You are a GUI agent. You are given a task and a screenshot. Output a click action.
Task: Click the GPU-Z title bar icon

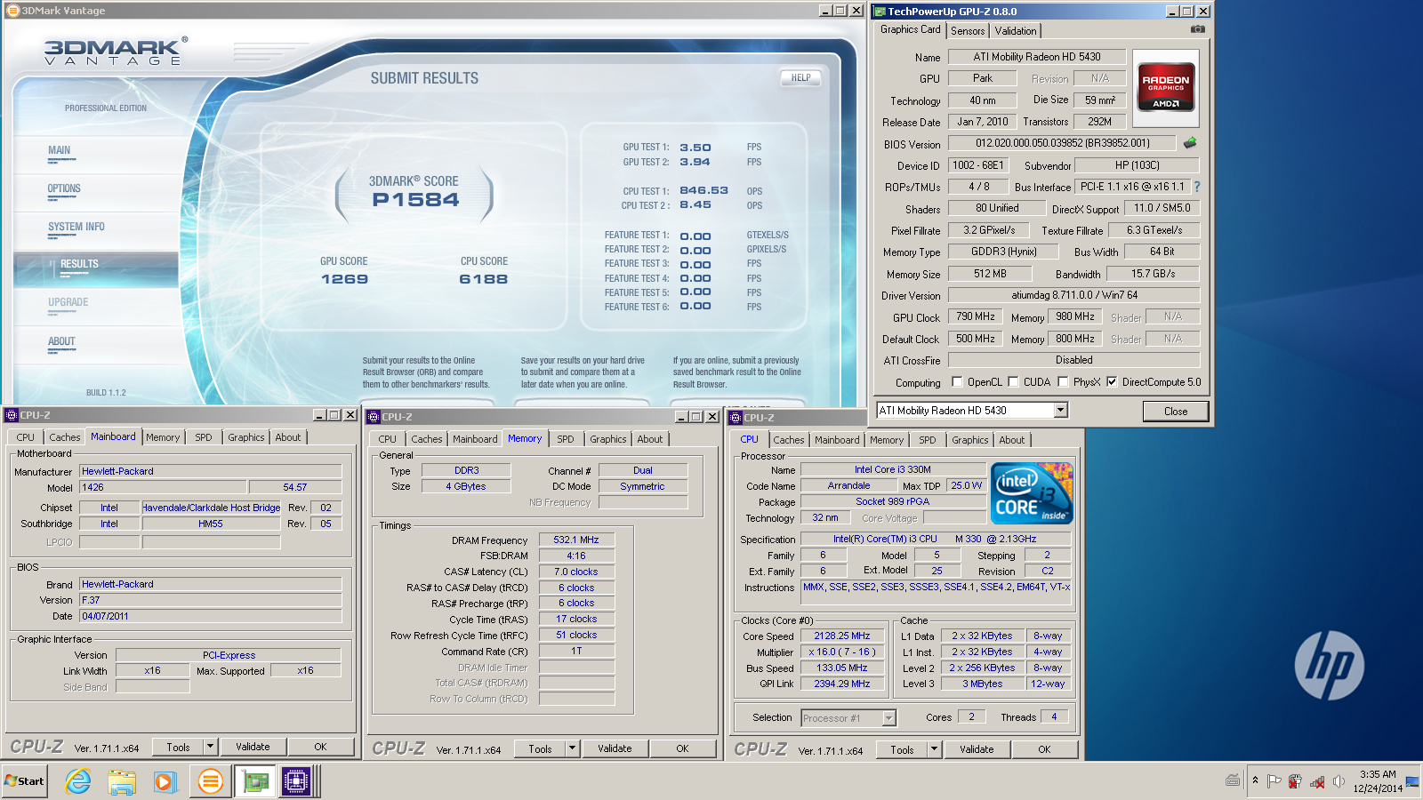pyautogui.click(x=880, y=12)
